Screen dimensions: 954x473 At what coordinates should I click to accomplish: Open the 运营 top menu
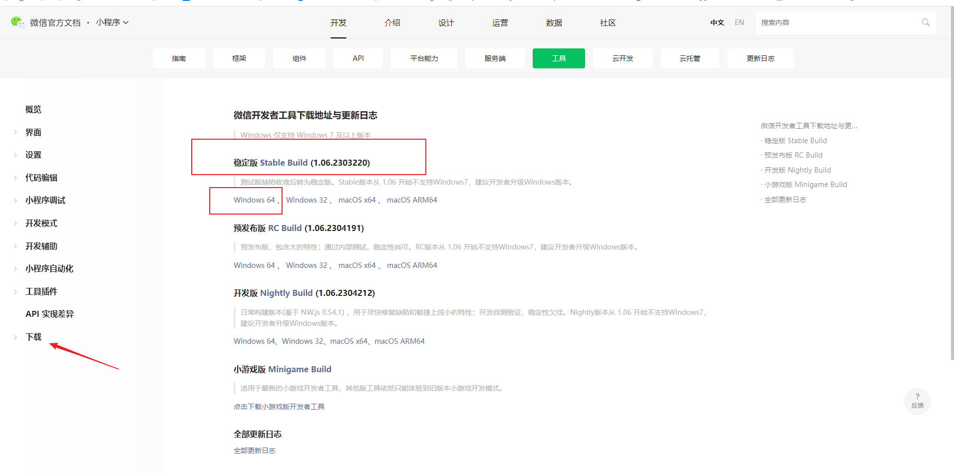500,23
